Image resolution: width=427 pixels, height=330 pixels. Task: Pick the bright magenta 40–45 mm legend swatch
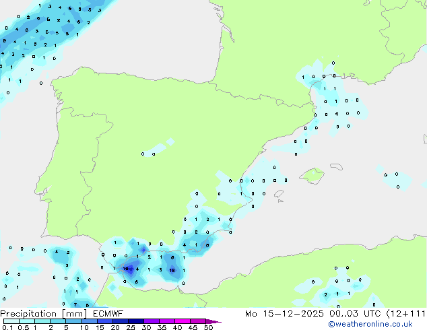point(183,321)
